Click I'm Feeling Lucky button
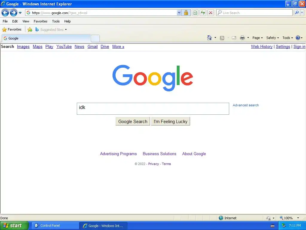 tap(170, 122)
